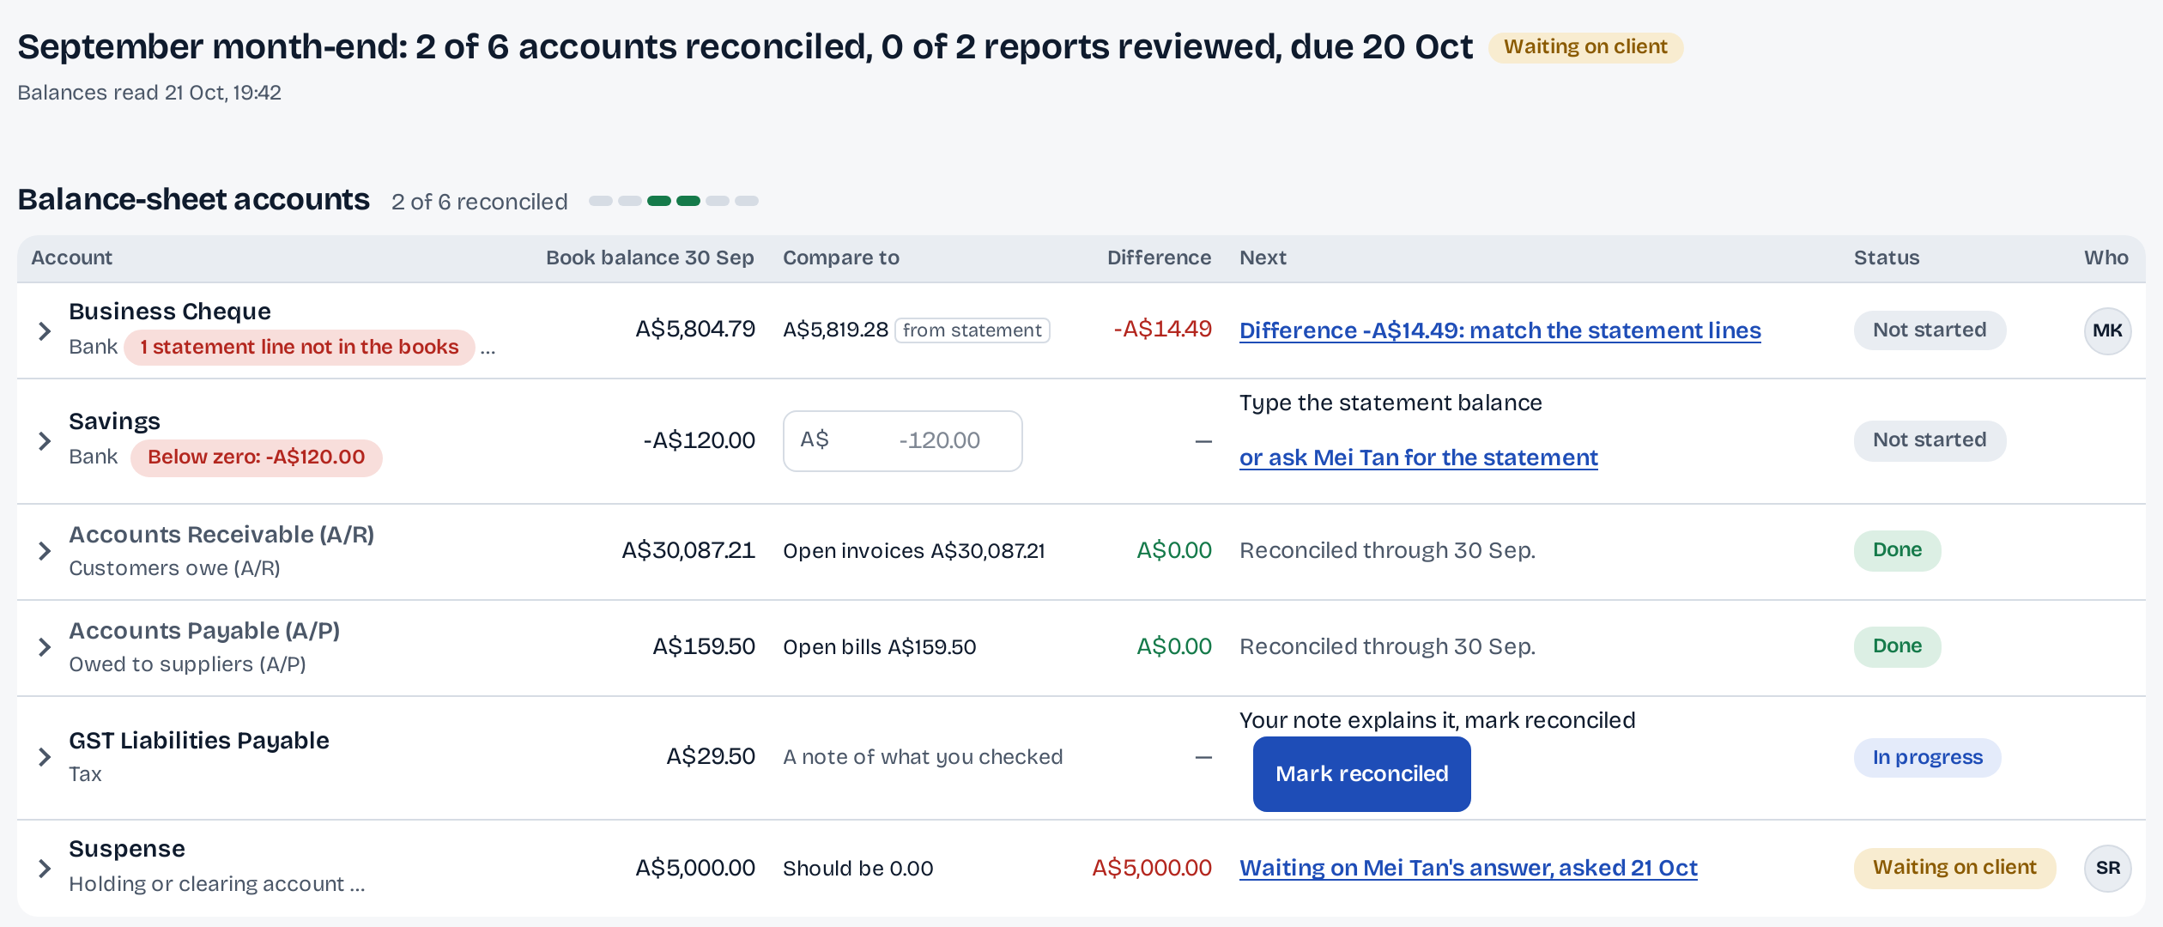Click the 'Account' column header

(x=71, y=257)
